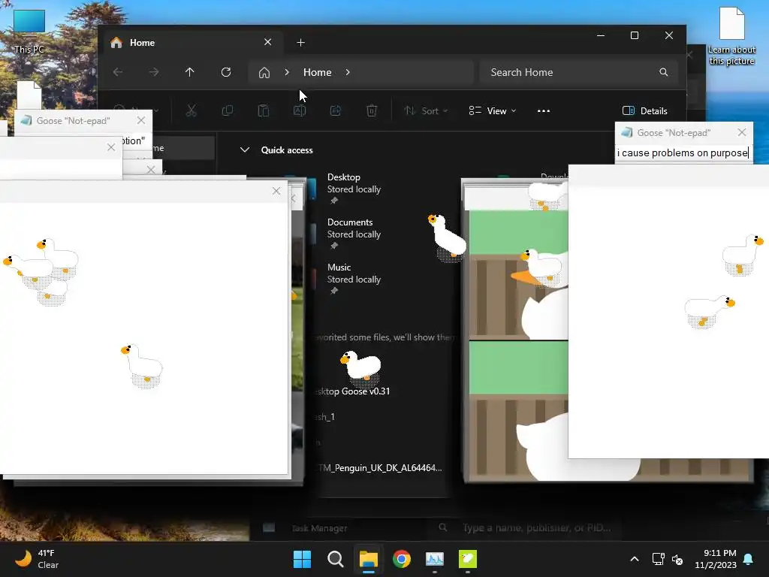Click the search magnifier in Explorer
769x577 pixels.
pyautogui.click(x=664, y=72)
